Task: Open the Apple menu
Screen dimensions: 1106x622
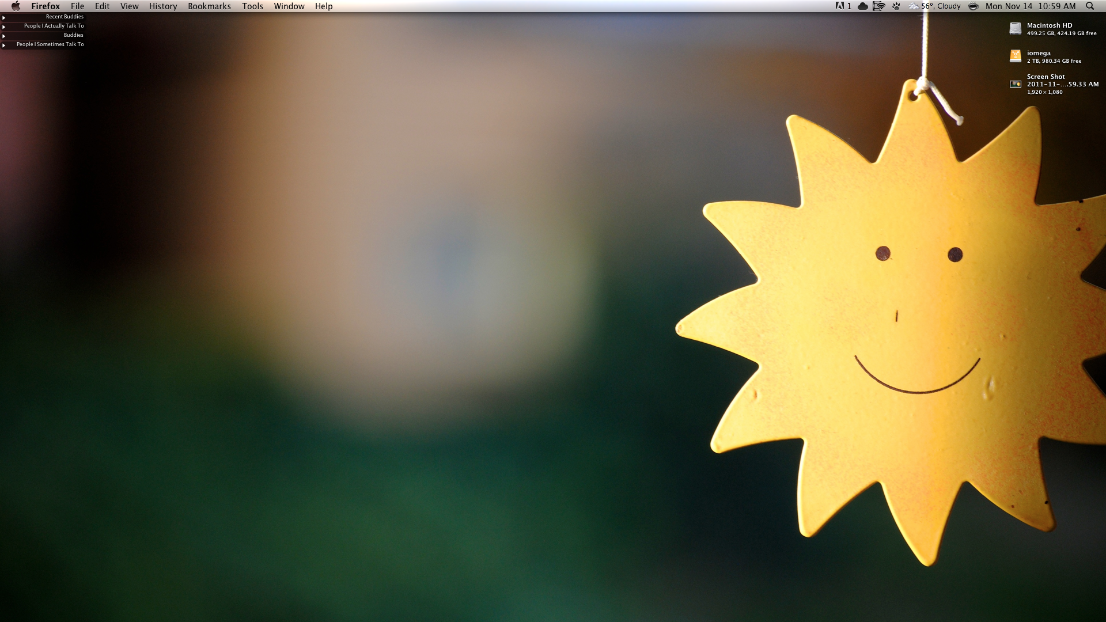Action: (16, 6)
